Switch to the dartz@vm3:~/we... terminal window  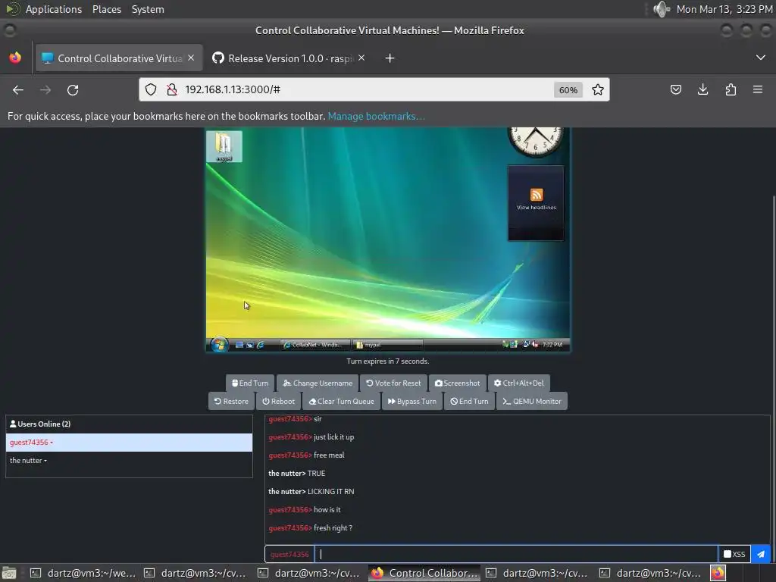(83, 573)
